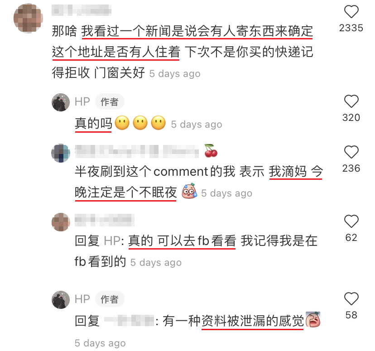Open the HP username on the last reply

coord(82,299)
